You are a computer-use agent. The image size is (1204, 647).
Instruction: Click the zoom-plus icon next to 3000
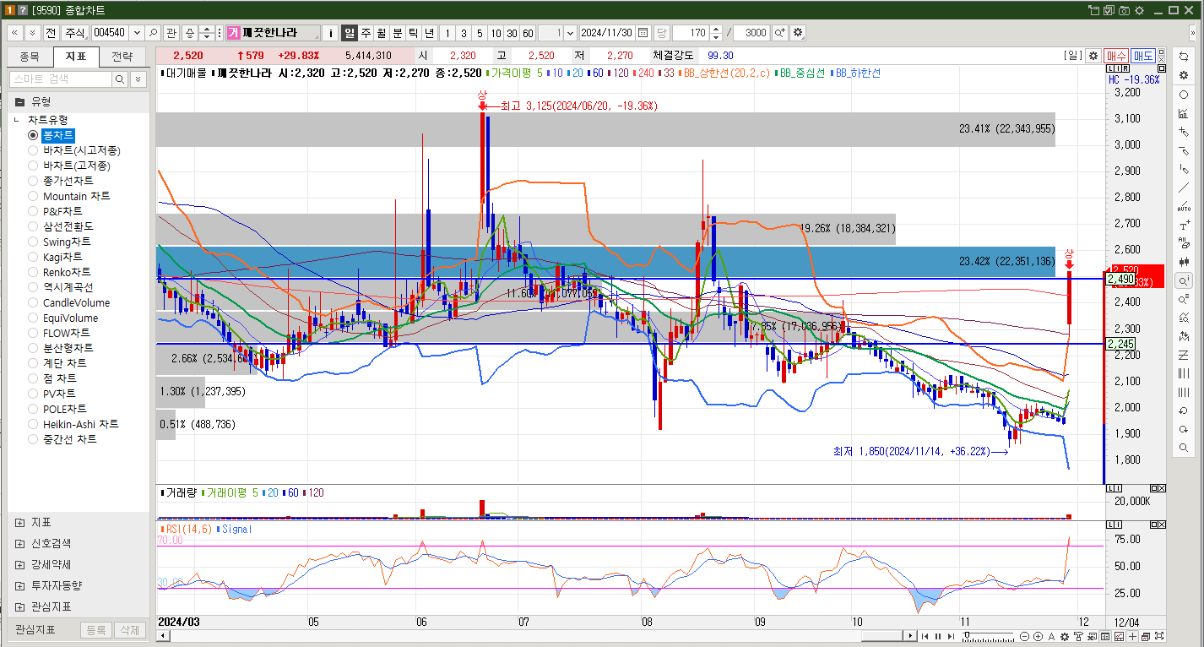tap(779, 33)
